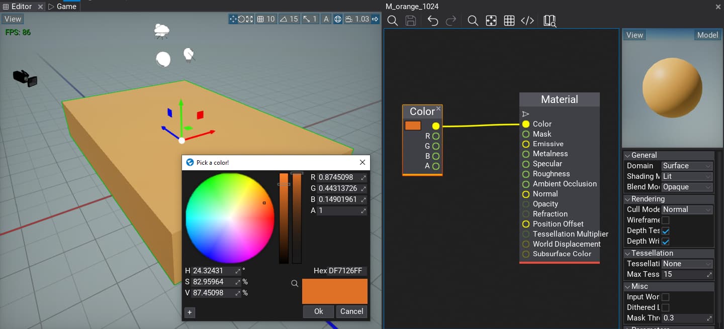Enable the Wireframe checkbox
724x329 pixels.
[665, 220]
